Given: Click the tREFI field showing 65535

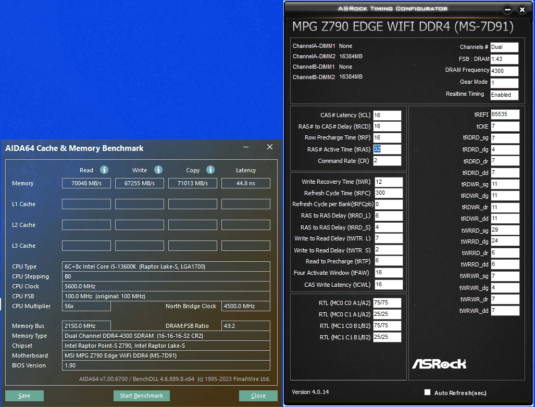Looking at the screenshot, I should pyautogui.click(x=505, y=115).
